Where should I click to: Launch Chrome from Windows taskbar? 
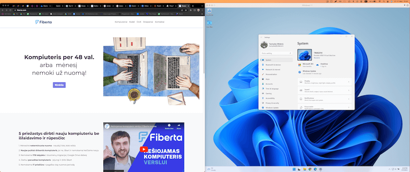click(x=310, y=169)
